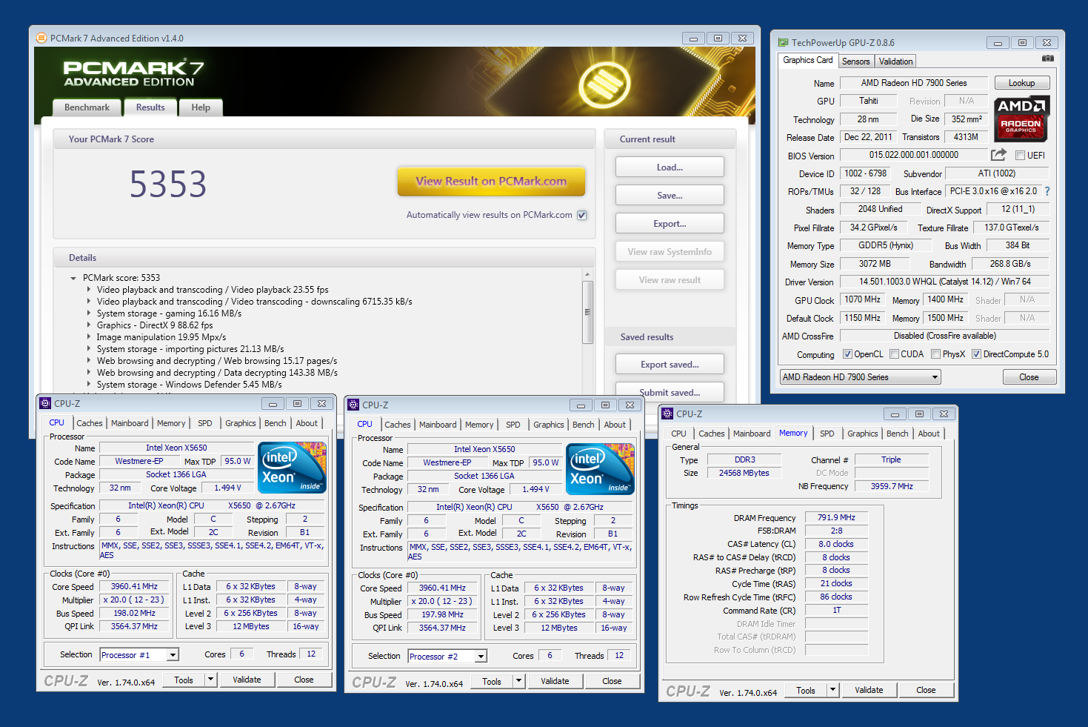The height and width of the screenshot is (727, 1088).
Task: Collapse the PCMark score 5353 tree node
Action: click(73, 279)
